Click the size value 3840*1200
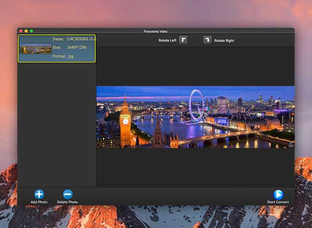312x228 pixels. 76,47
